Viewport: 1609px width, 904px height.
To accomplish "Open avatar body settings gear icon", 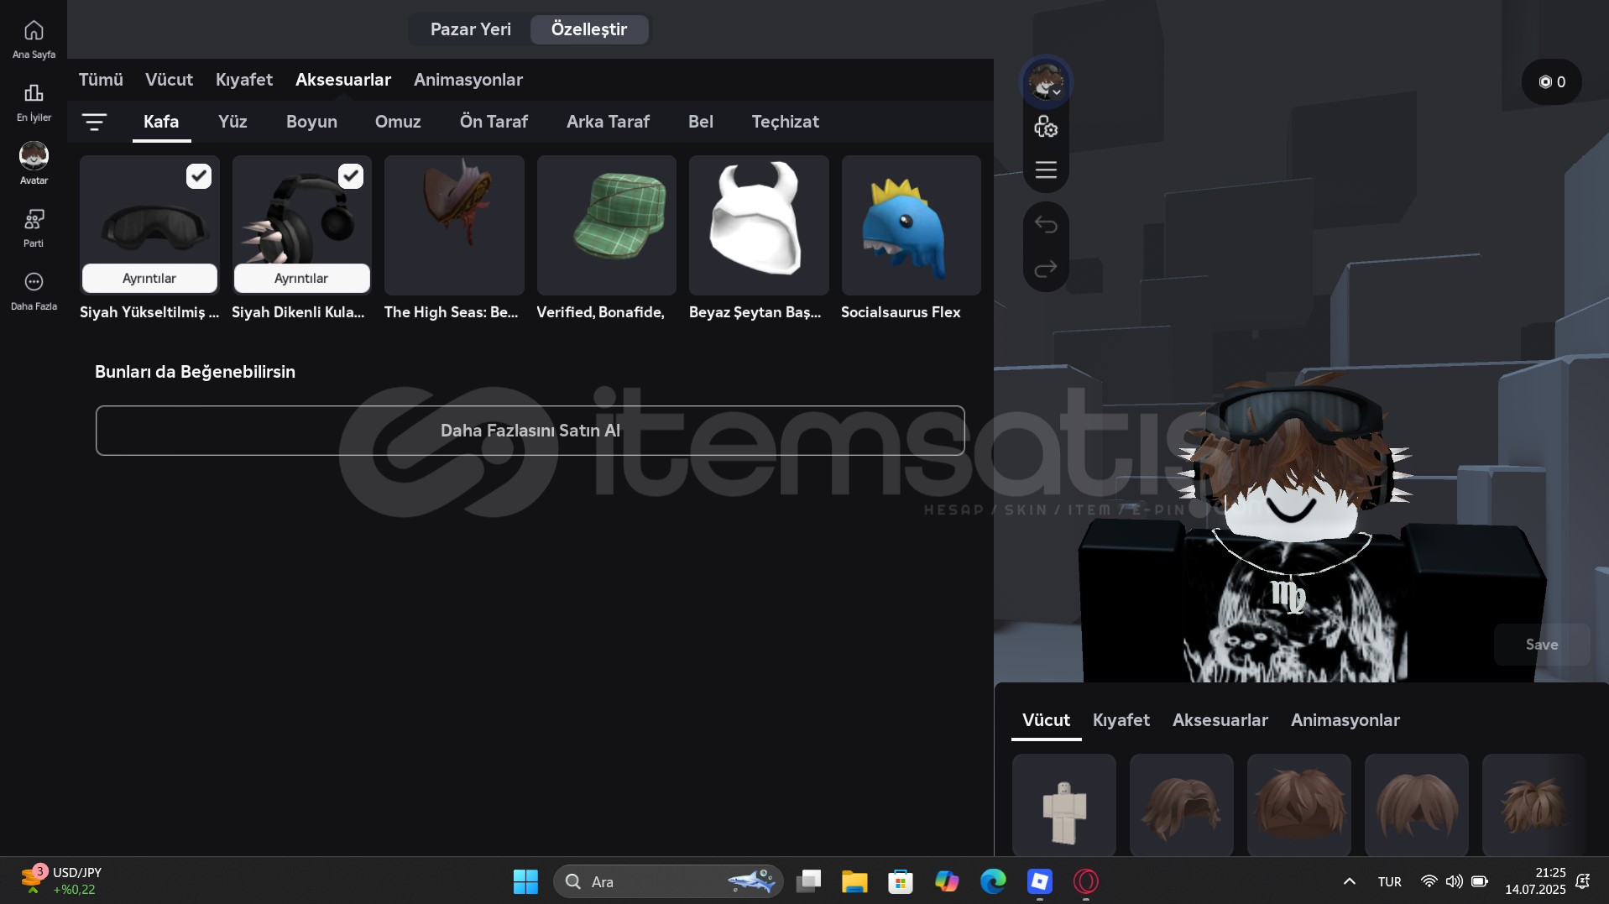I will (1045, 127).
